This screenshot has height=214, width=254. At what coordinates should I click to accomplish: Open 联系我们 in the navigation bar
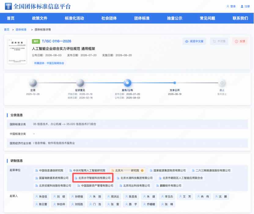point(240,18)
